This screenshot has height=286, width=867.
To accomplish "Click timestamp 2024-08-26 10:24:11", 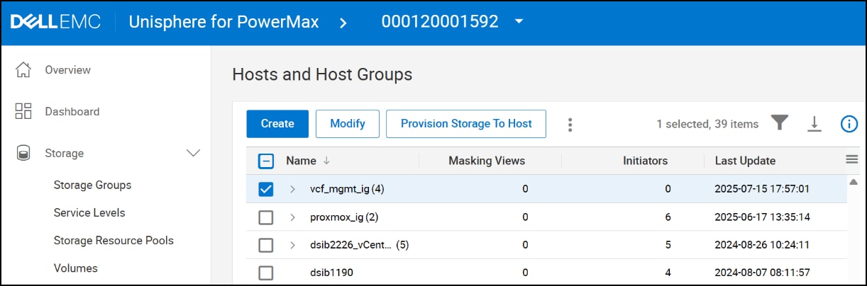I will coord(762,246).
